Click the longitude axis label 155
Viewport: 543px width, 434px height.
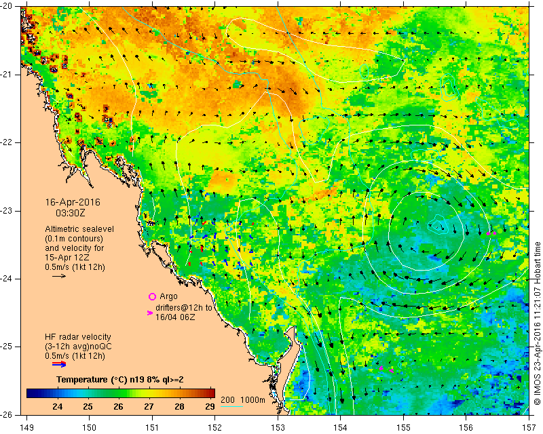coord(403,427)
